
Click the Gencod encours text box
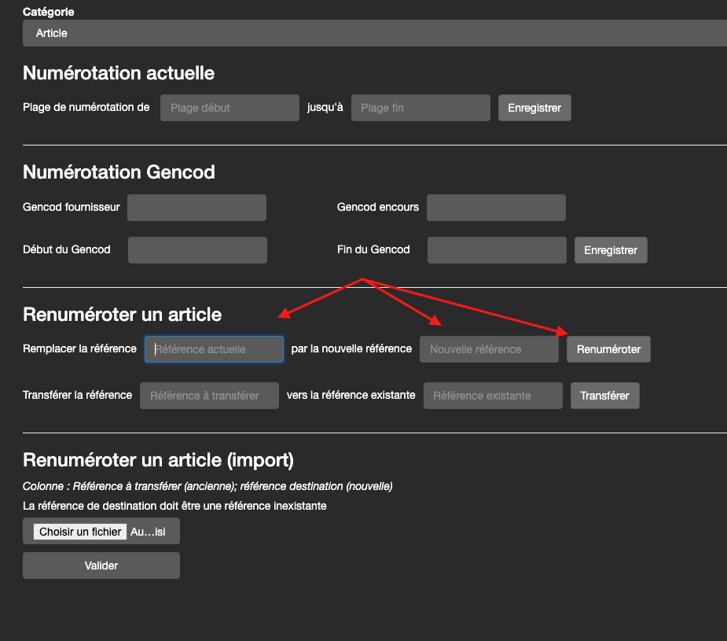coord(496,208)
